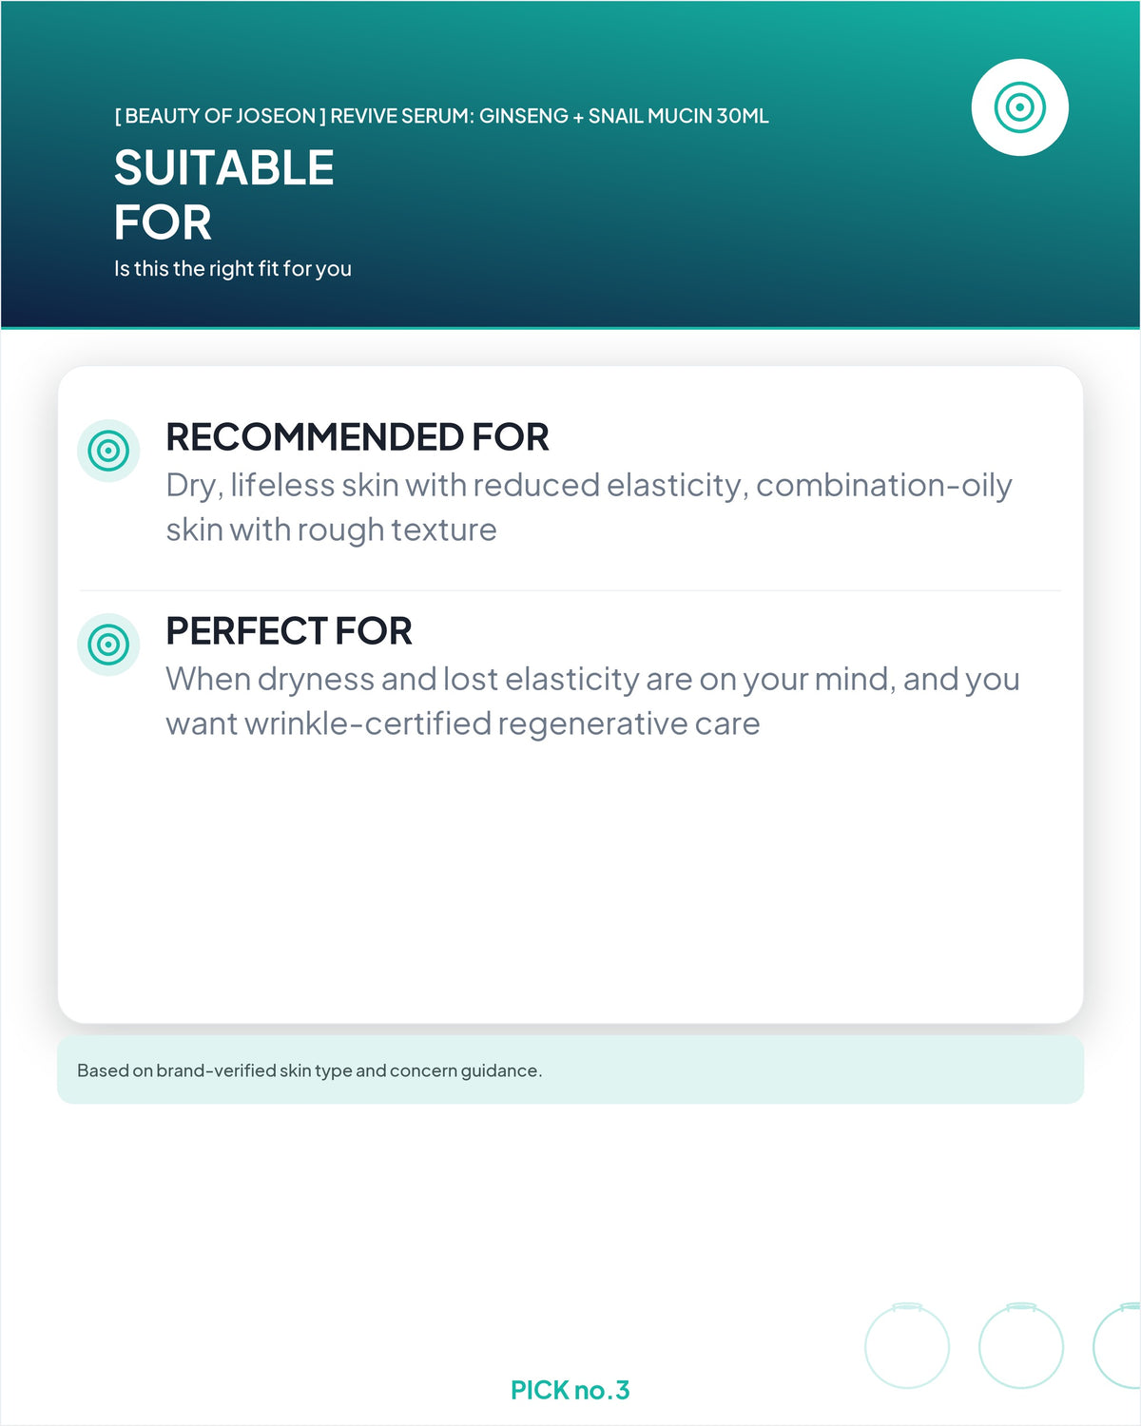Click 'Is this the right fit for you' subtitle
The width and height of the screenshot is (1141, 1426).
pyautogui.click(x=233, y=269)
